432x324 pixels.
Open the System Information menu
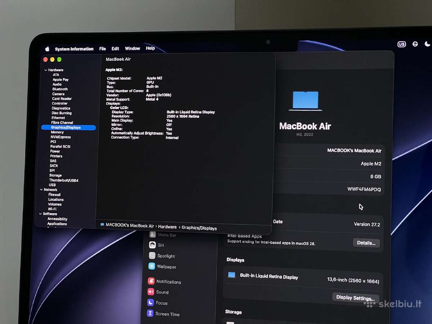pos(74,49)
